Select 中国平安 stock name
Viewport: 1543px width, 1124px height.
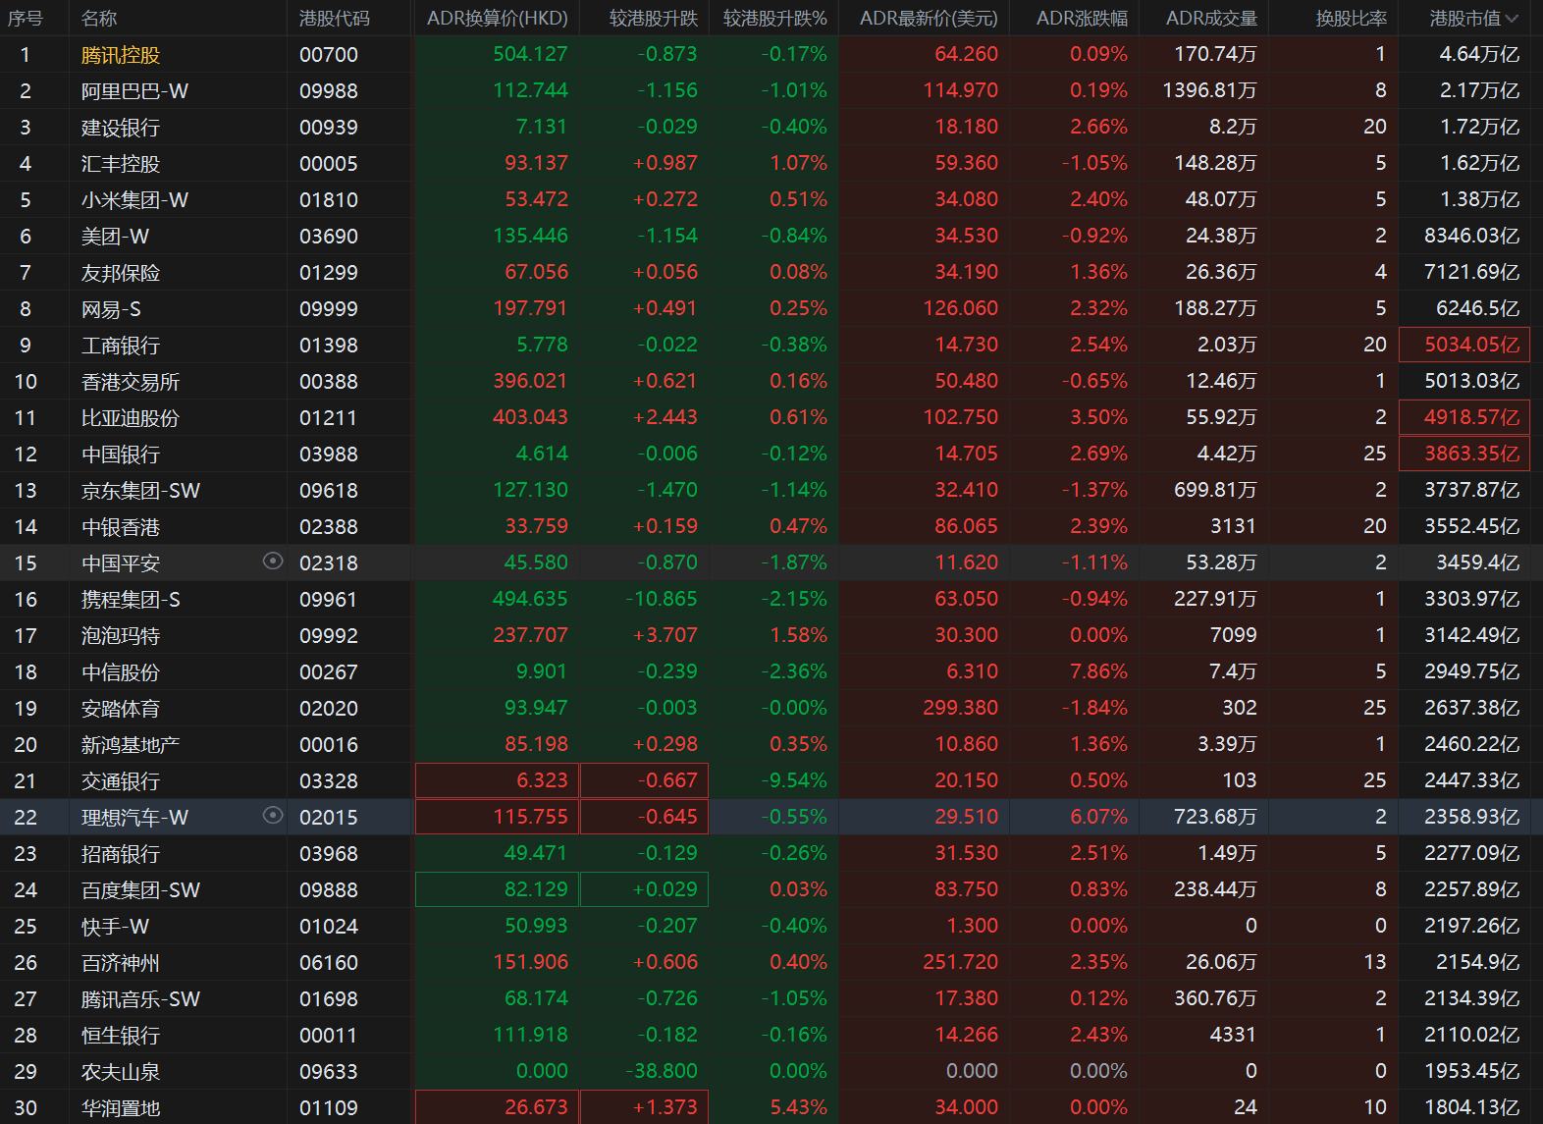(x=120, y=563)
